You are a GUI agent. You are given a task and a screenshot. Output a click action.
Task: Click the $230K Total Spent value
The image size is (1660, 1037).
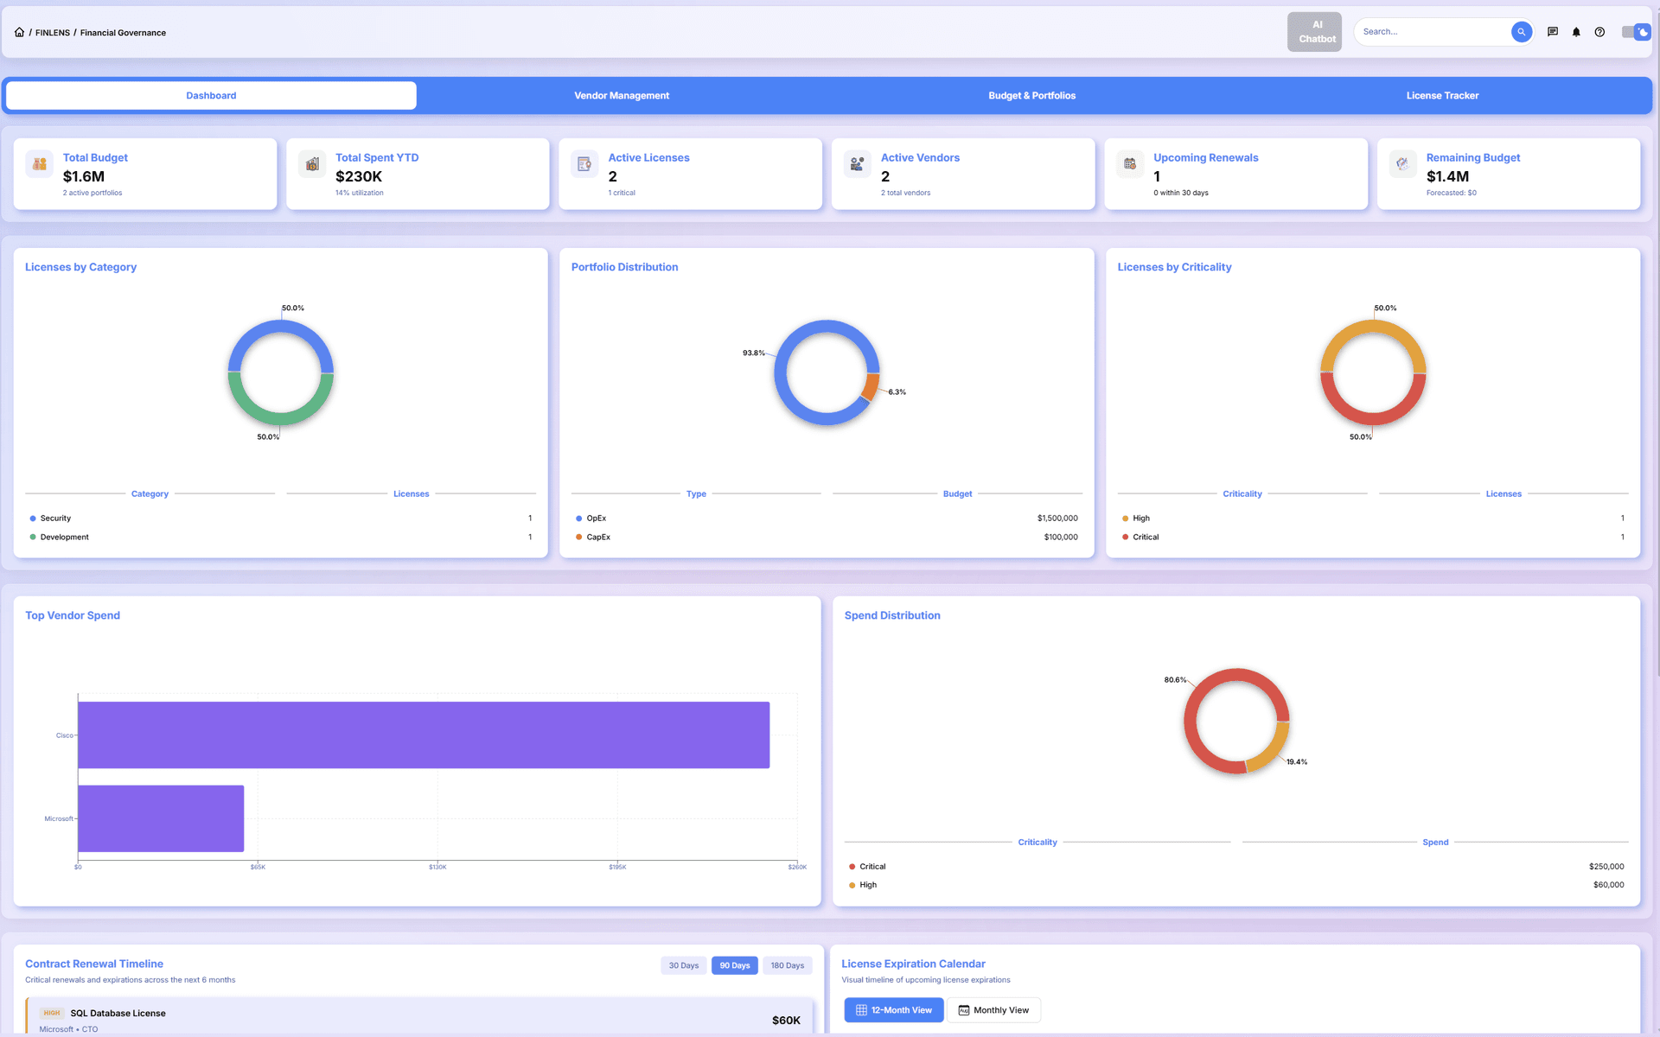point(359,176)
